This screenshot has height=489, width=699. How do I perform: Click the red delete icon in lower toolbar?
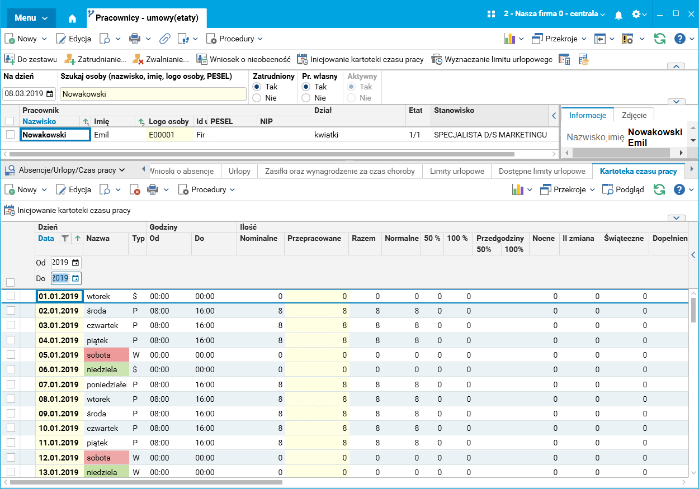coord(135,190)
